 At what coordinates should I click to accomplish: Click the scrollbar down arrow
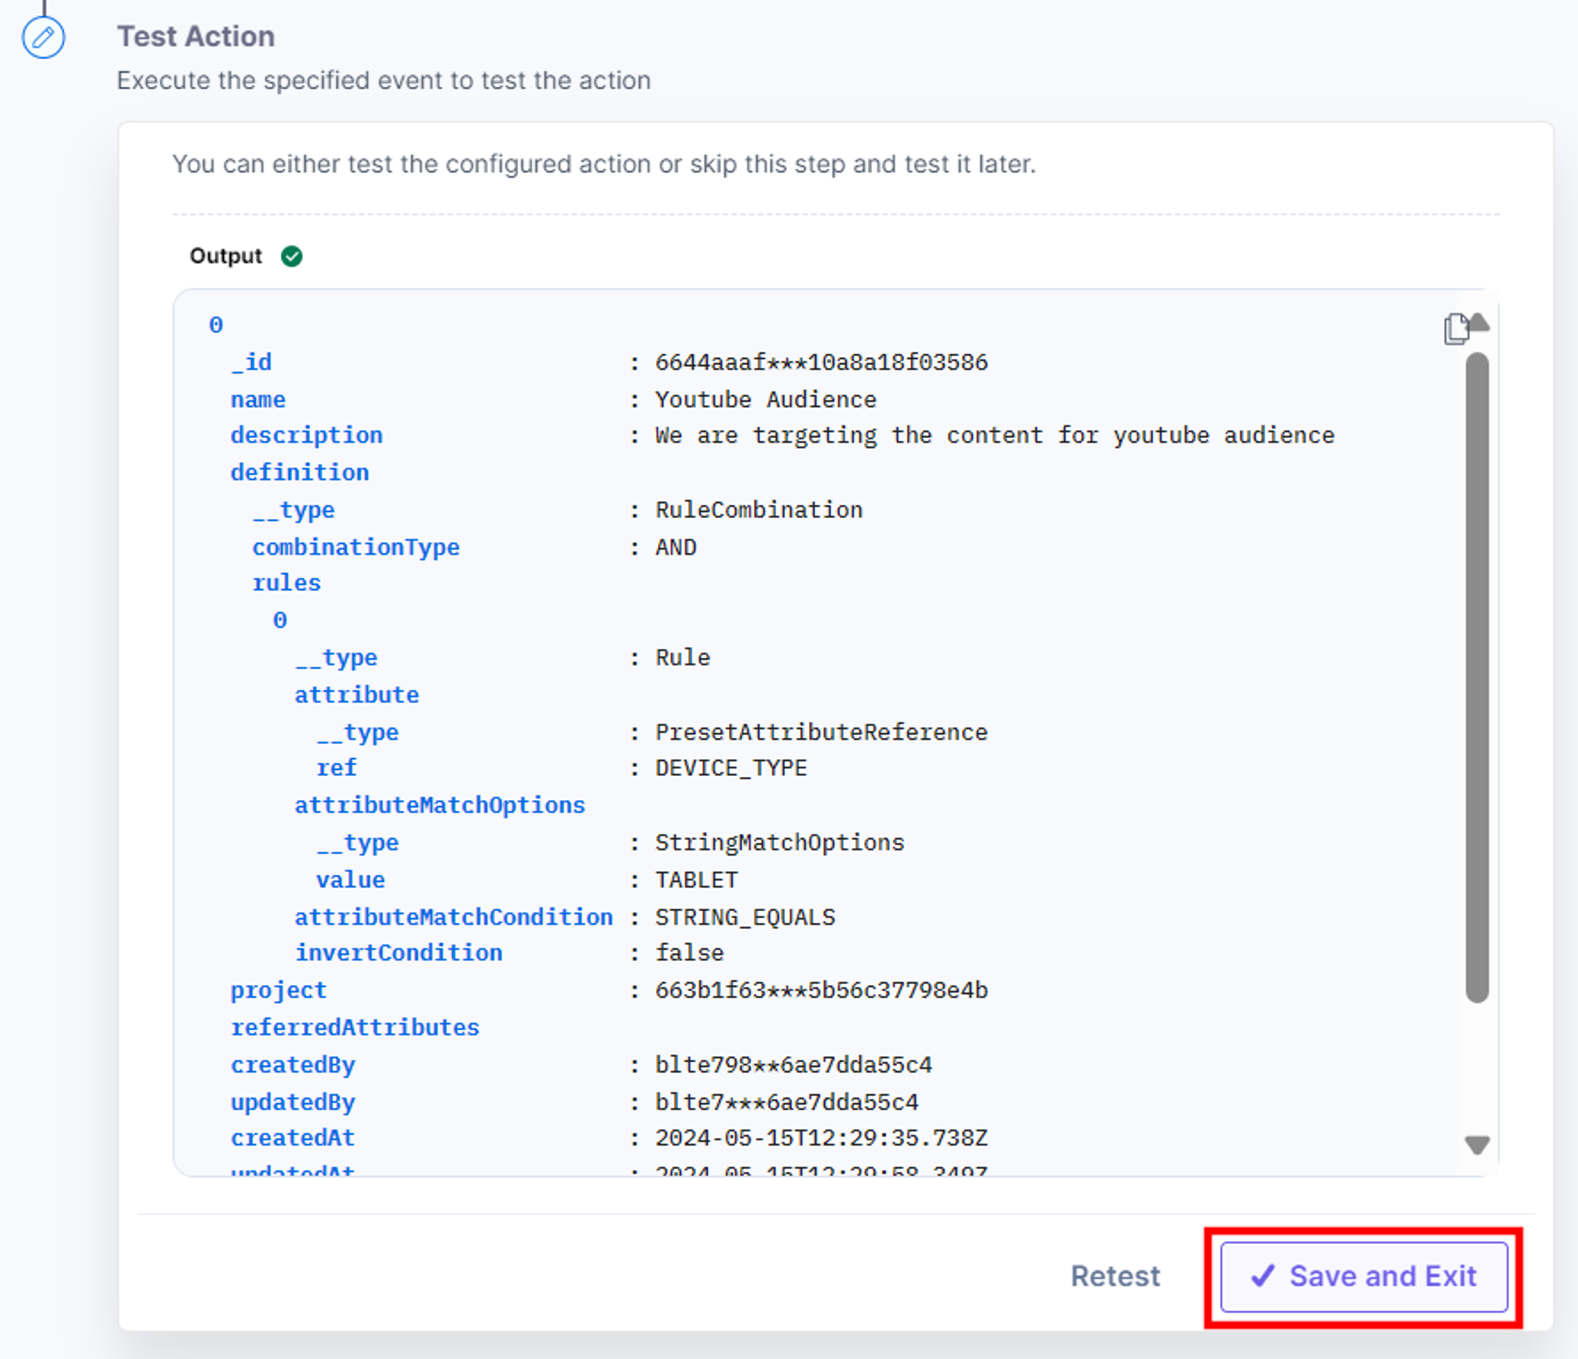[1477, 1145]
